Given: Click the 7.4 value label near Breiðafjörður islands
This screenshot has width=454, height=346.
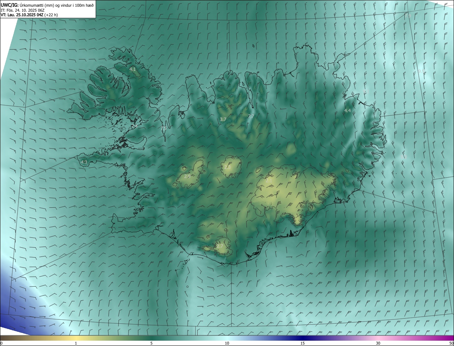Looking at the screenshot, I should 134,126.
